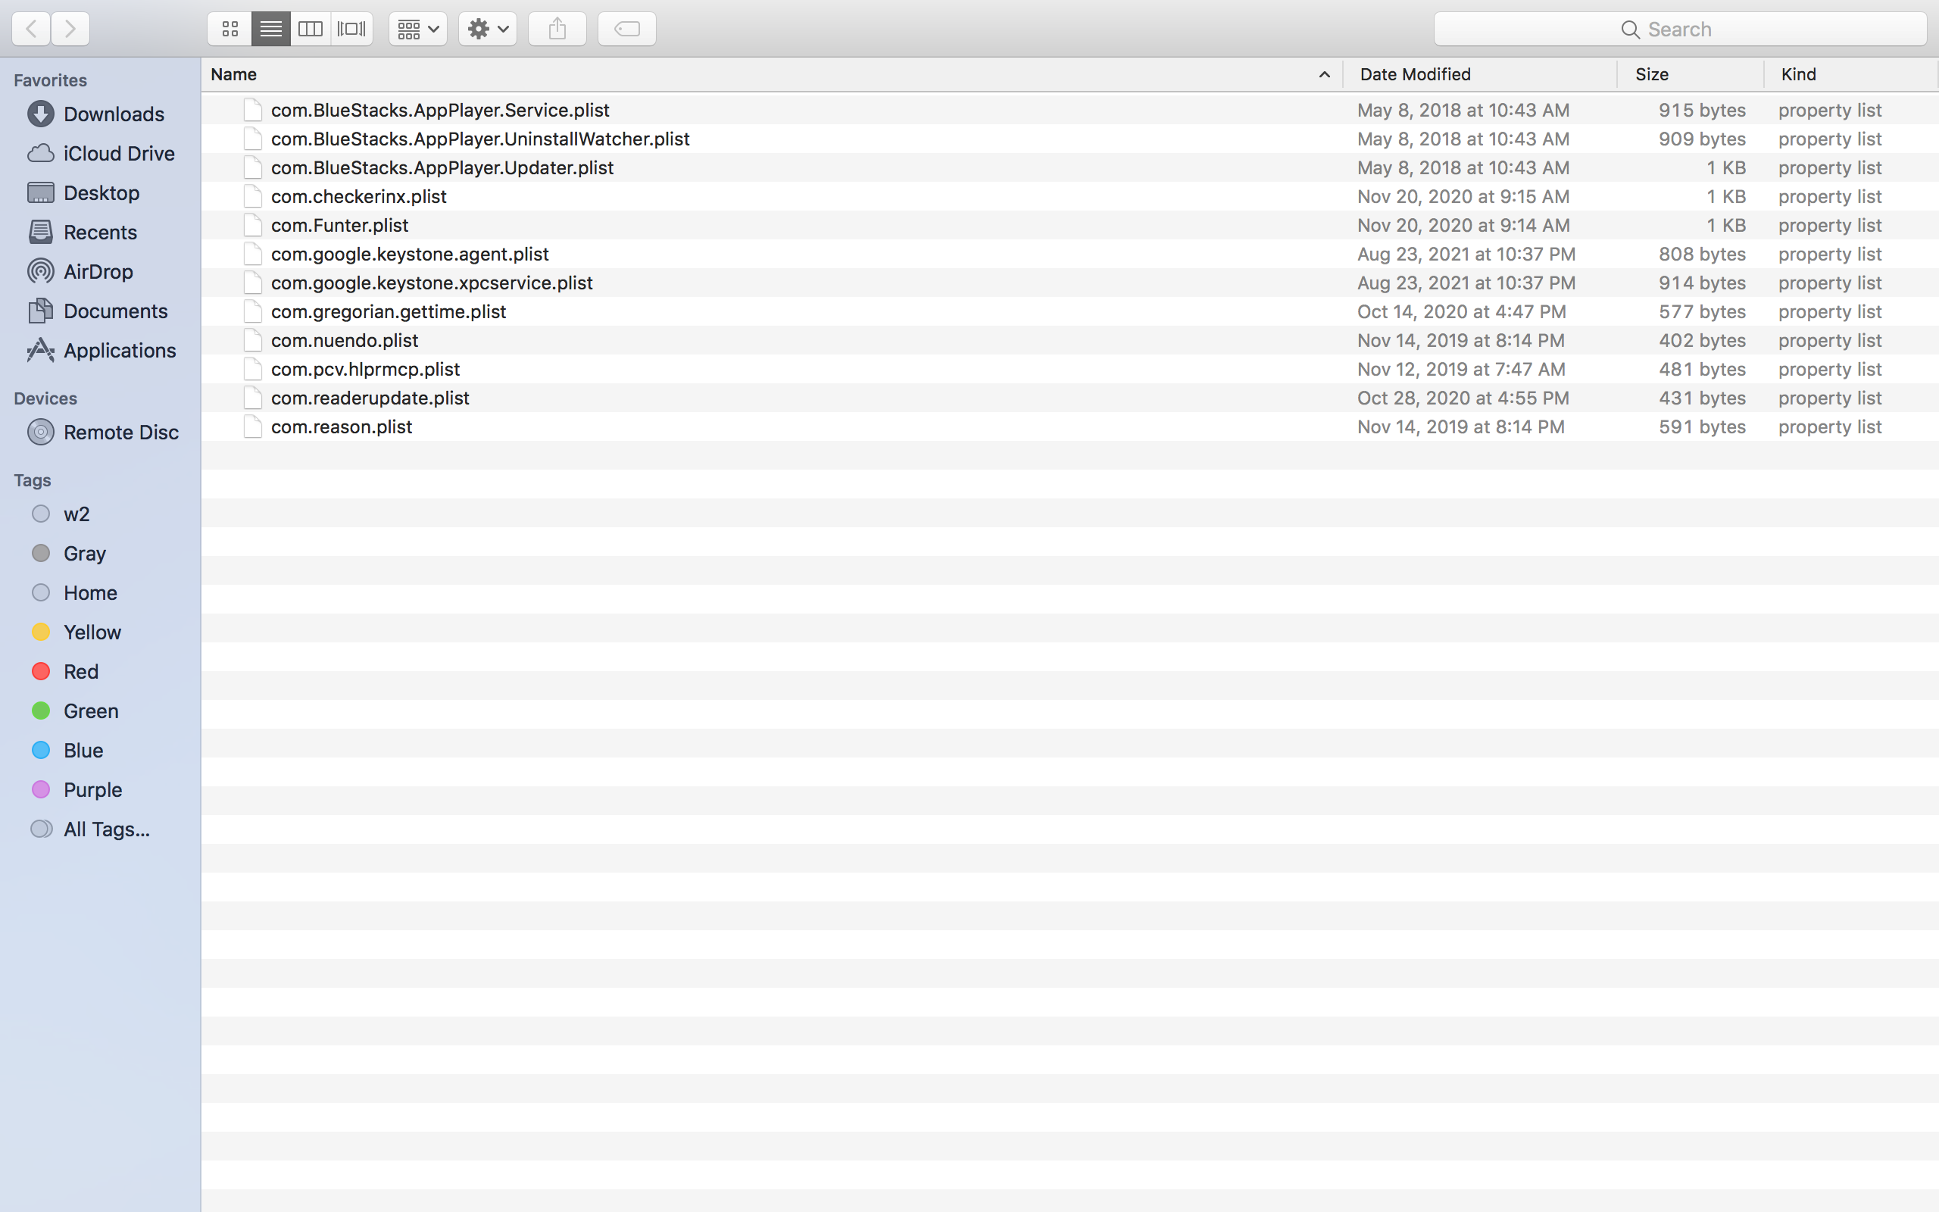Switch to icon view
Screen dimensions: 1939x1212
tap(230, 30)
